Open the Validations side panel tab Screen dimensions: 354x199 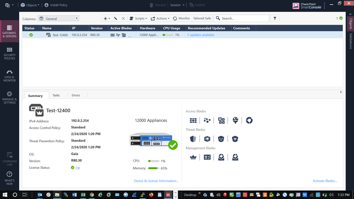350,41
